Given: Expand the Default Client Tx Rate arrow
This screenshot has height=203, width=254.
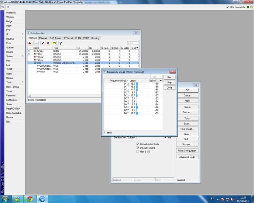Looking at the screenshot, I should (165, 138).
